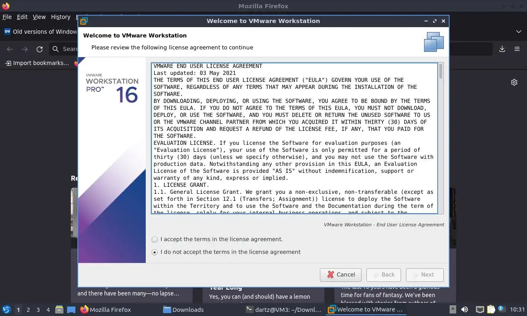The width and height of the screenshot is (527, 316).
Task: Click "VMWARE END USER LICENSE AGREEMENT" heading text
Action: pyautogui.click(x=208, y=66)
